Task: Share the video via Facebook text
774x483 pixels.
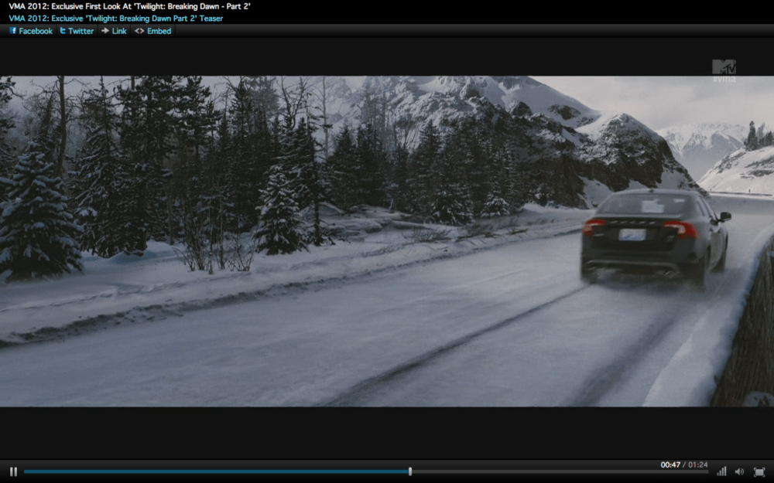Action: coord(36,31)
